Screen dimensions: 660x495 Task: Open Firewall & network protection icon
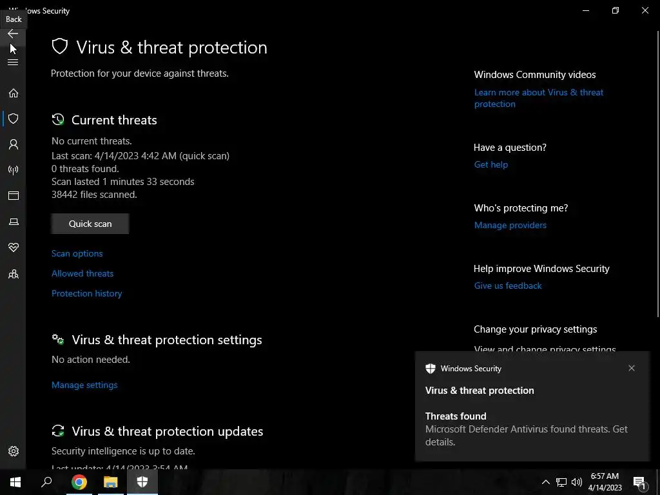(x=13, y=170)
